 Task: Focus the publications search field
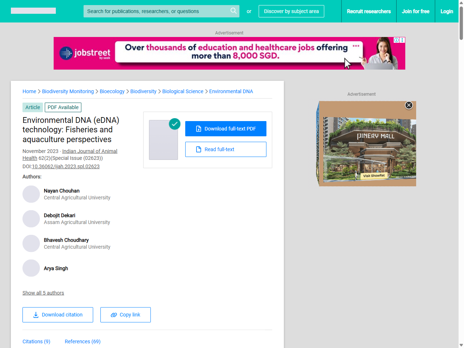pos(156,11)
